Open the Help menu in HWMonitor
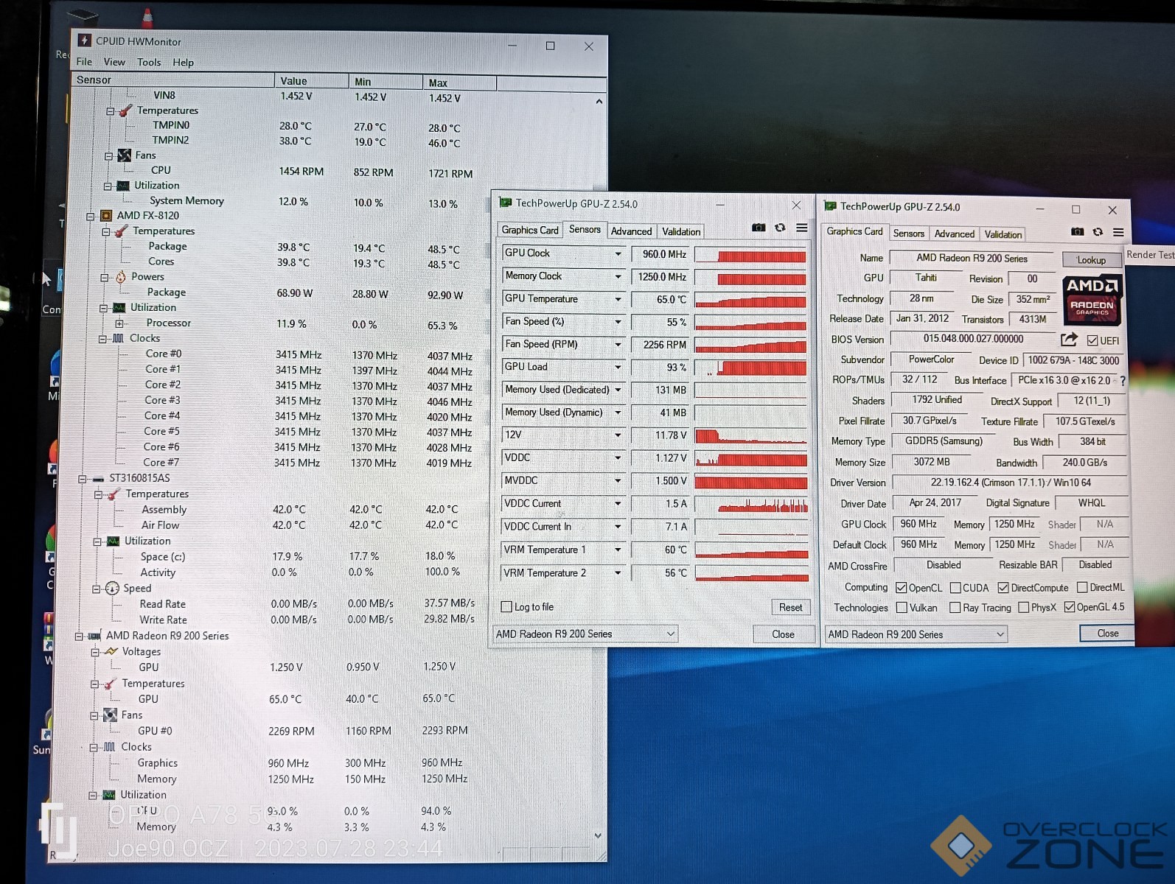Image resolution: width=1175 pixels, height=884 pixels. pyautogui.click(x=183, y=63)
